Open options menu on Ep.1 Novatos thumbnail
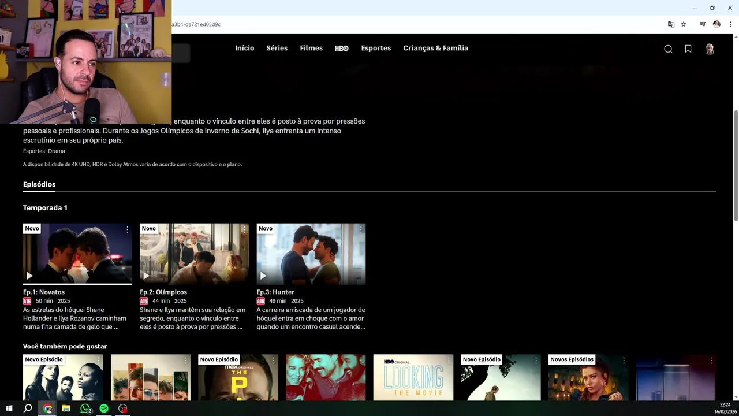Screen dimensions: 739x416 click(x=127, y=229)
